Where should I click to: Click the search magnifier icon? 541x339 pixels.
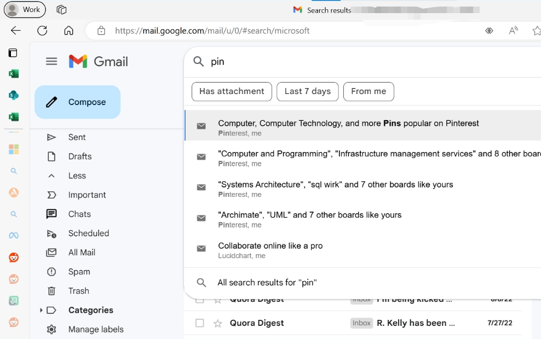pos(198,62)
